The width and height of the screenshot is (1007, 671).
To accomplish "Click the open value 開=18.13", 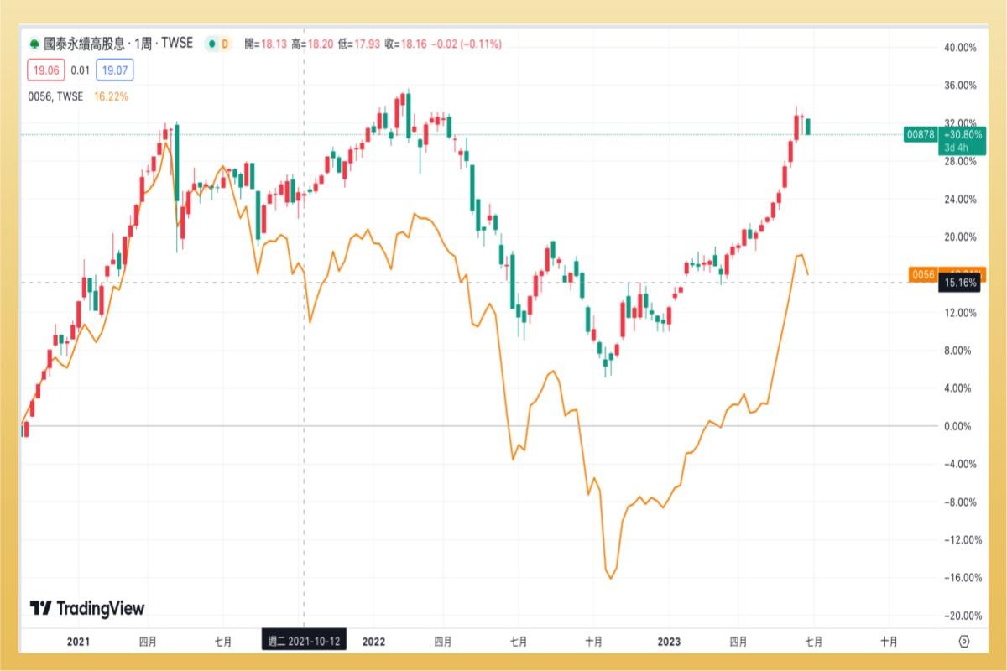I will coord(265,44).
